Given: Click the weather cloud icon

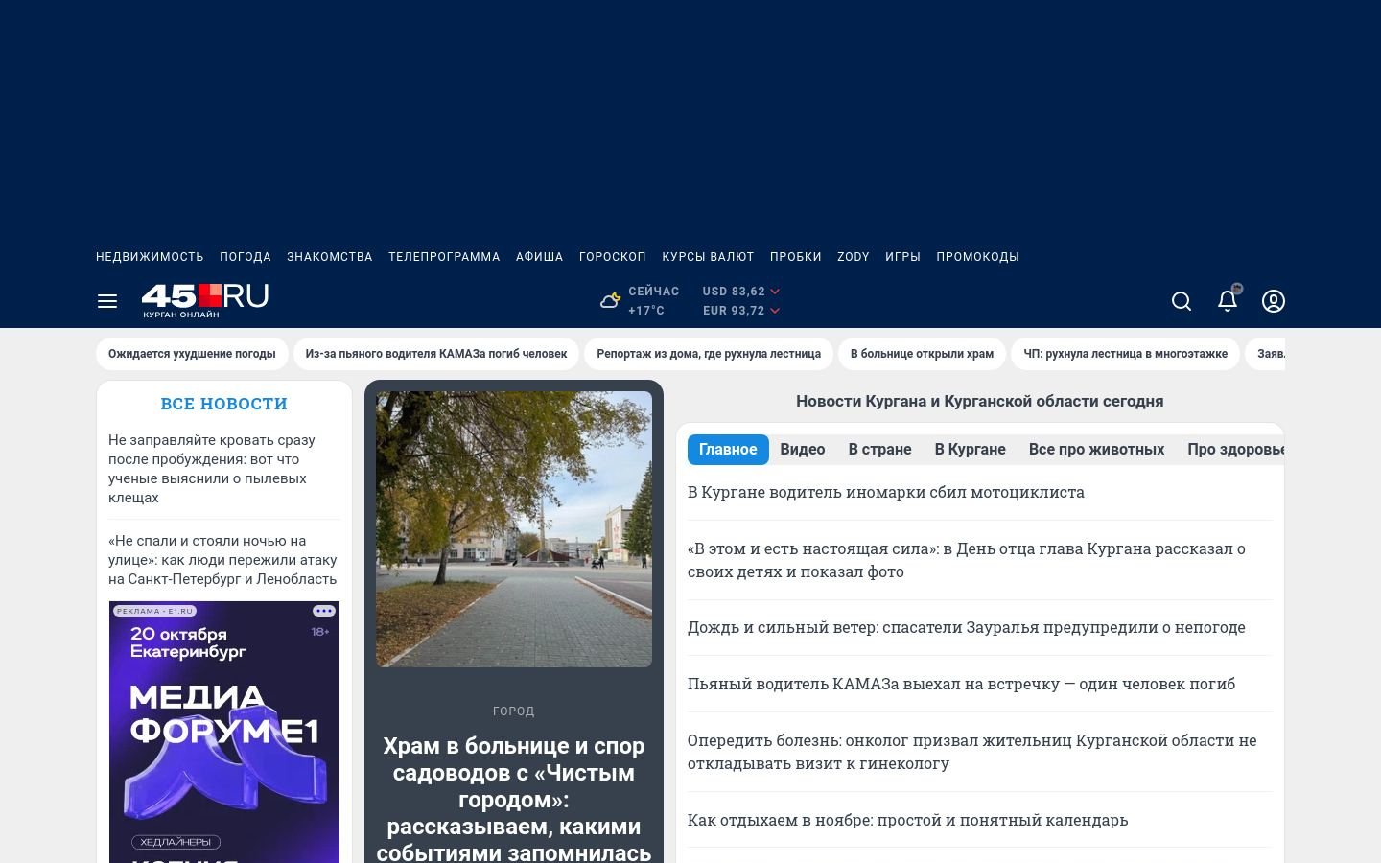Looking at the screenshot, I should coord(610,301).
